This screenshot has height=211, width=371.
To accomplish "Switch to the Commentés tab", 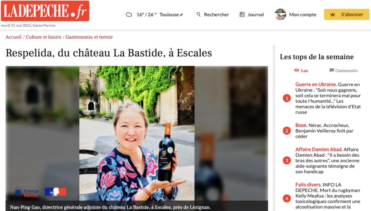I will [343, 71].
